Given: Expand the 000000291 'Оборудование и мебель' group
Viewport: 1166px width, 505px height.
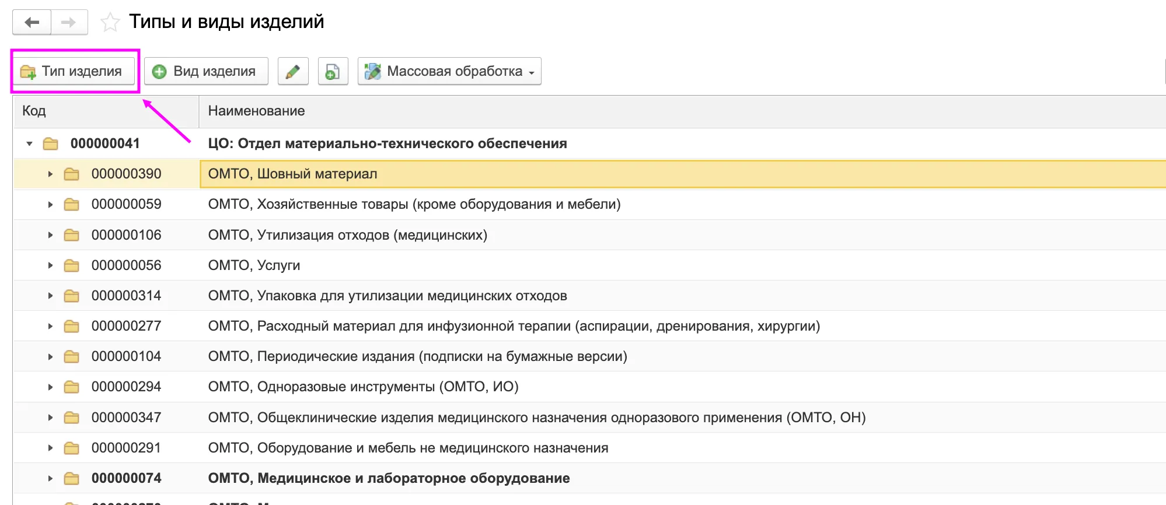Looking at the screenshot, I should tap(50, 448).
